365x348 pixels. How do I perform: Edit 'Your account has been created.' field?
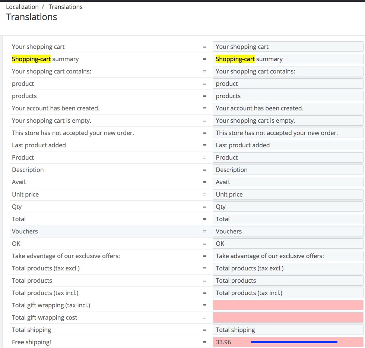(x=288, y=108)
